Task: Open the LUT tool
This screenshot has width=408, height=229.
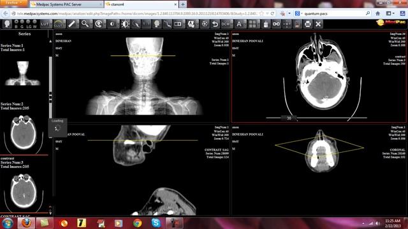Action: pyautogui.click(x=45, y=24)
